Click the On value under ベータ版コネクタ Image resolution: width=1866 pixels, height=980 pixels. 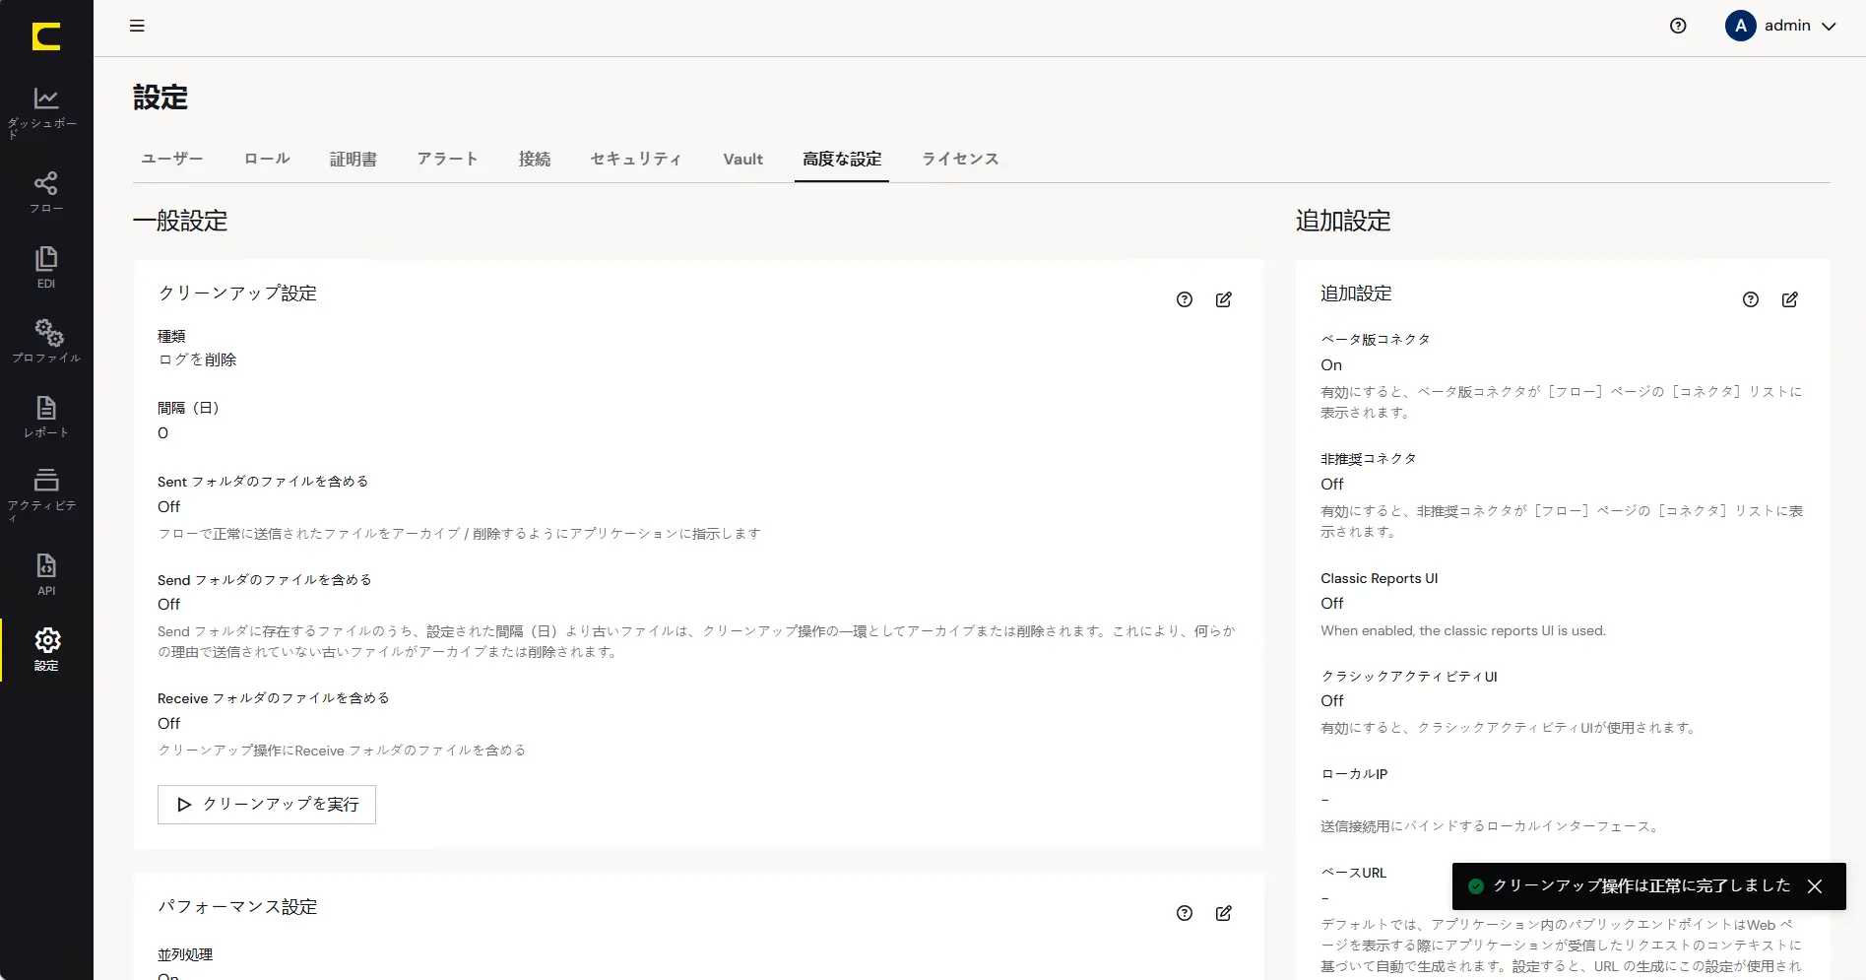pos(1331,365)
